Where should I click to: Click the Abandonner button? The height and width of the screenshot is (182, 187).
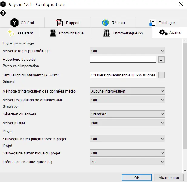[x=169, y=177]
